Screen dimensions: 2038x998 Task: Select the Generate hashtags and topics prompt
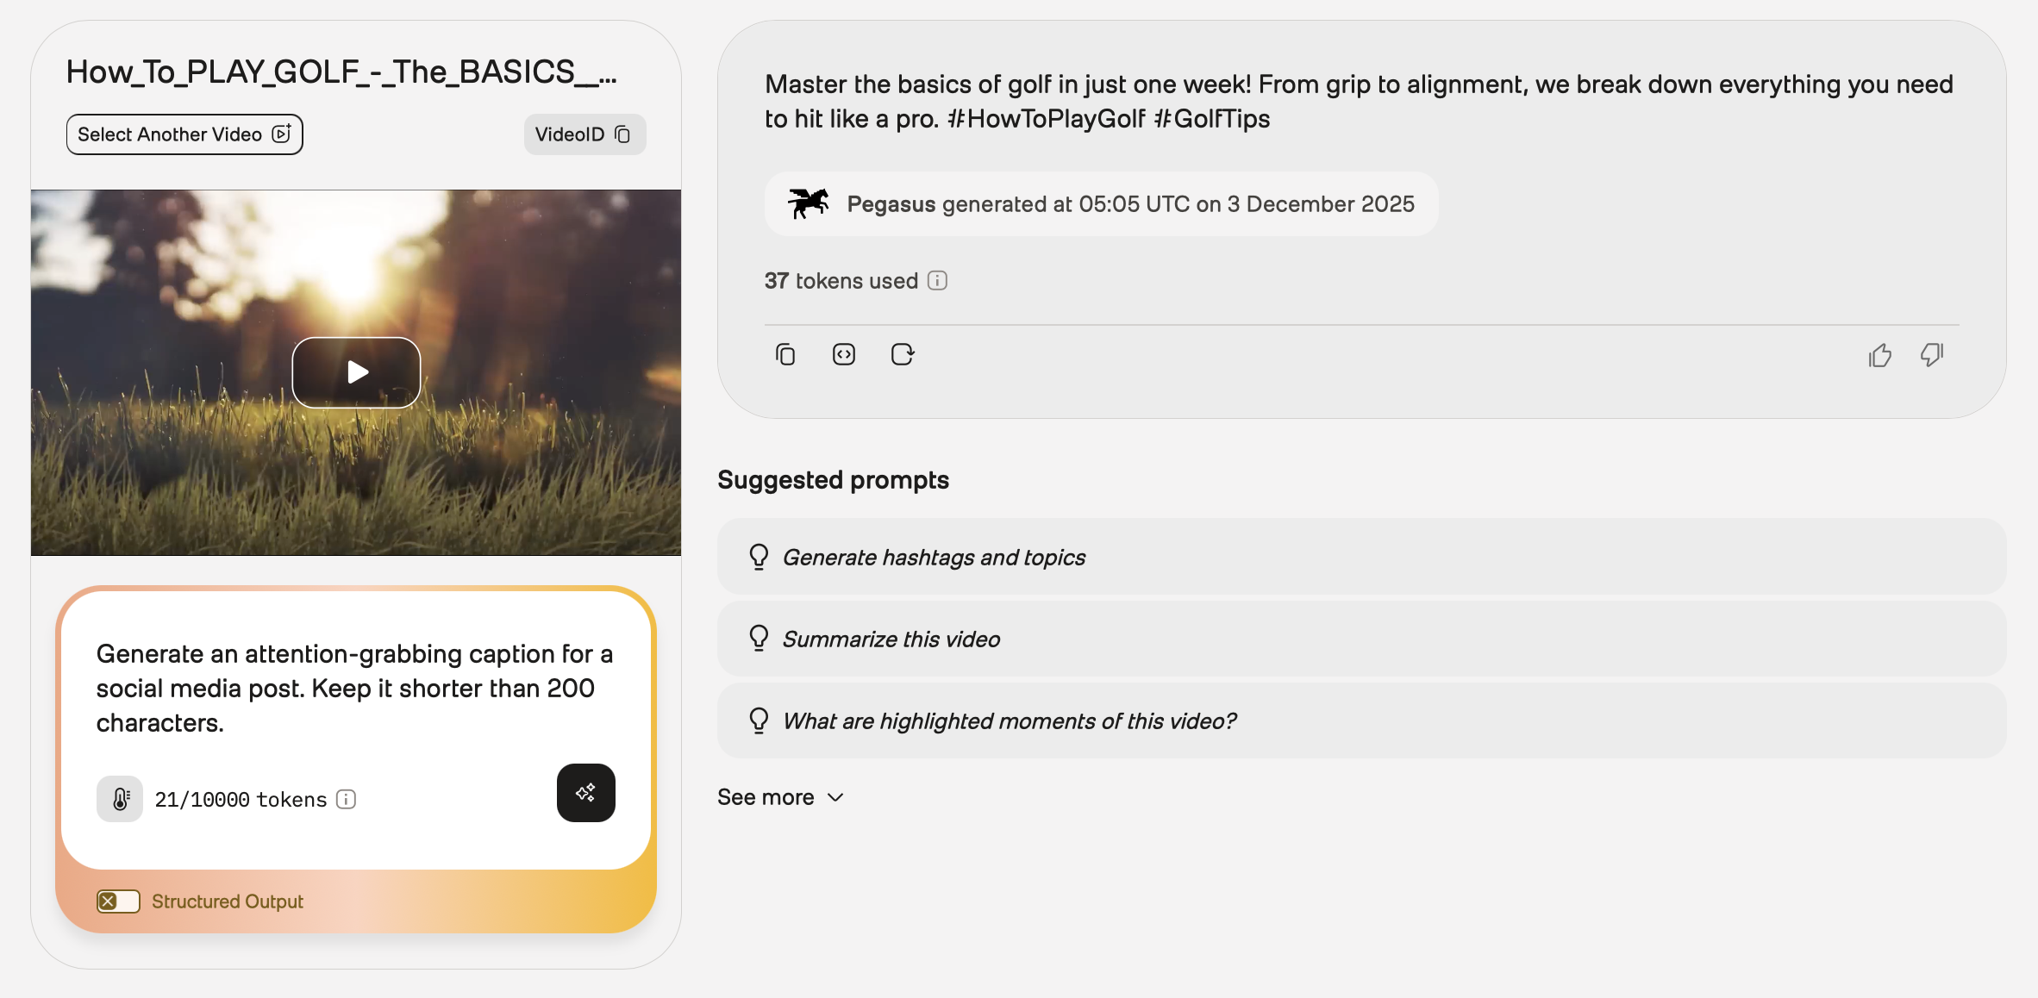click(x=933, y=557)
